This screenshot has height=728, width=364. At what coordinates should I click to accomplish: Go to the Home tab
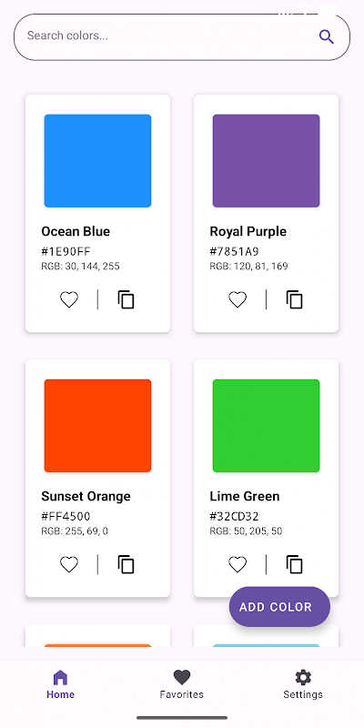click(x=60, y=684)
